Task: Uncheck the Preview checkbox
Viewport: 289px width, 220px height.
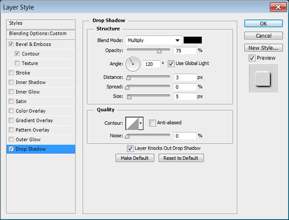Action: pos(252,58)
